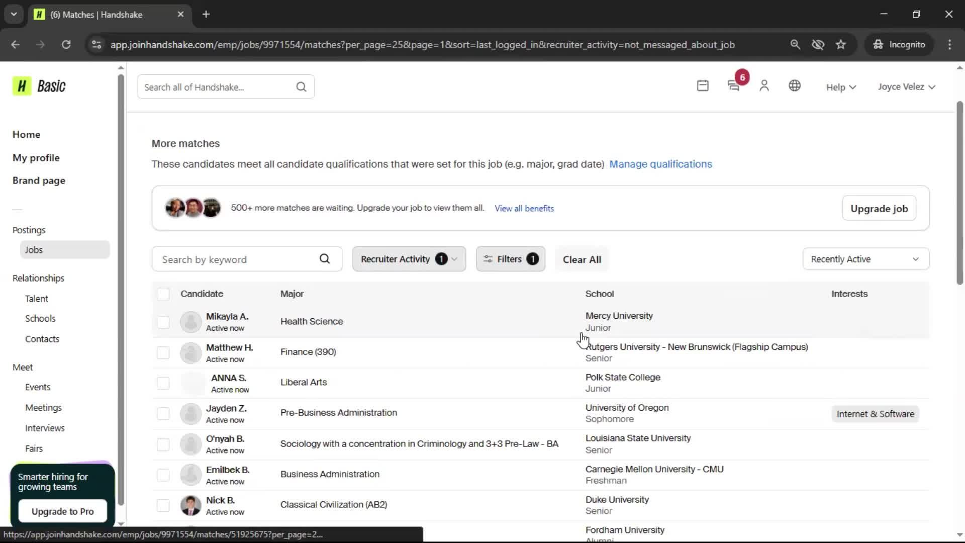Open the profile person icon
The width and height of the screenshot is (965, 543).
(x=763, y=85)
